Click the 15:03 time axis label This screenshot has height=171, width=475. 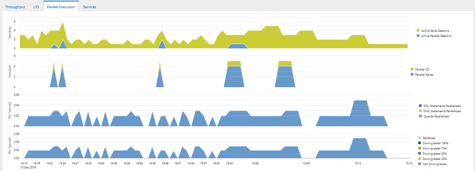(229, 163)
